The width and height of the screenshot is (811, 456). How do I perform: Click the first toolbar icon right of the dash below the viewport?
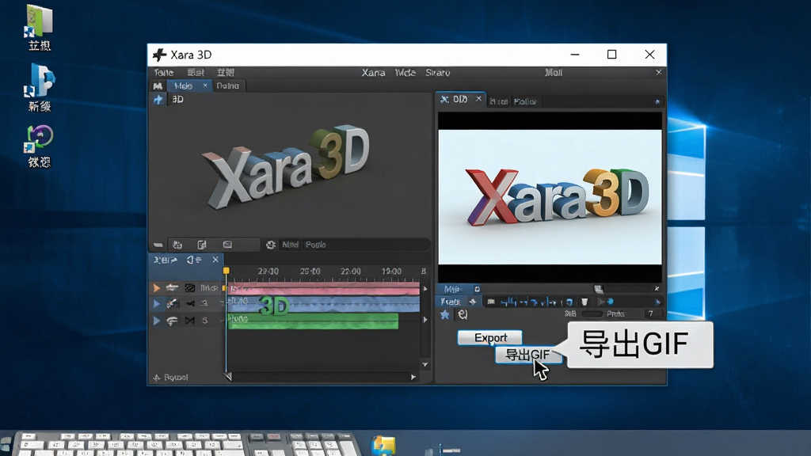pyautogui.click(x=177, y=245)
